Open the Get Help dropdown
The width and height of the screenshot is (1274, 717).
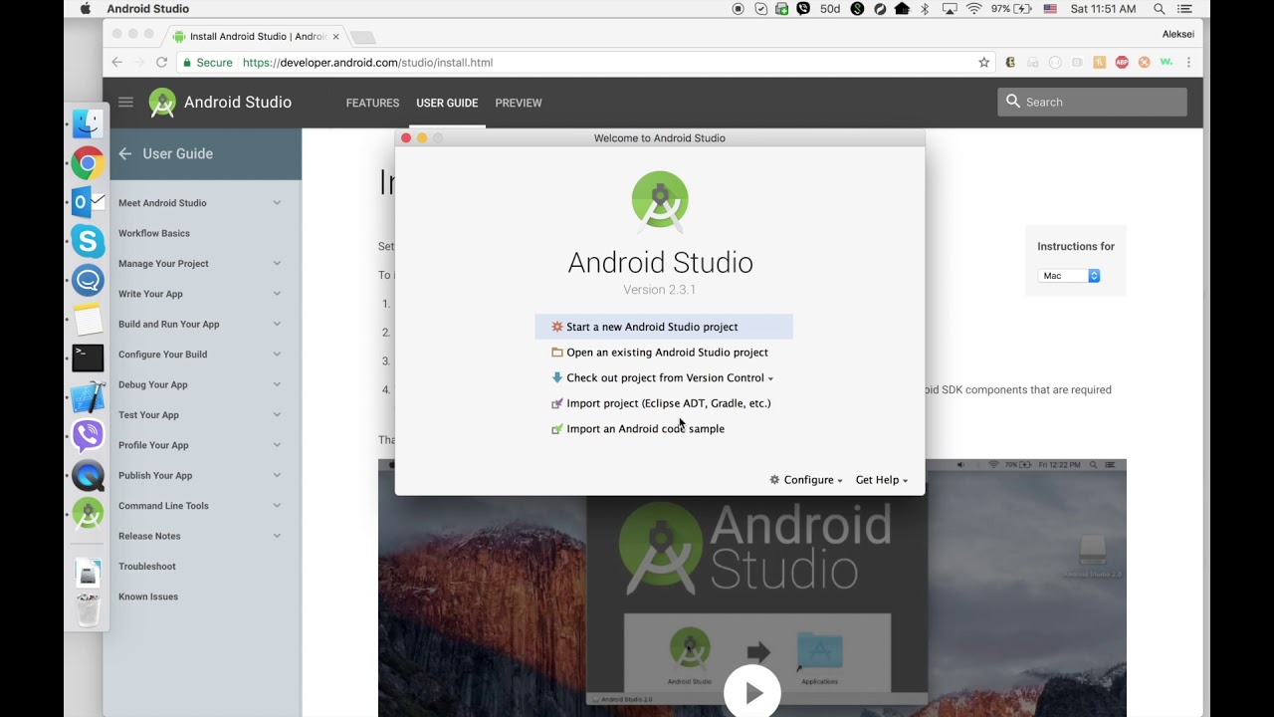click(x=882, y=480)
